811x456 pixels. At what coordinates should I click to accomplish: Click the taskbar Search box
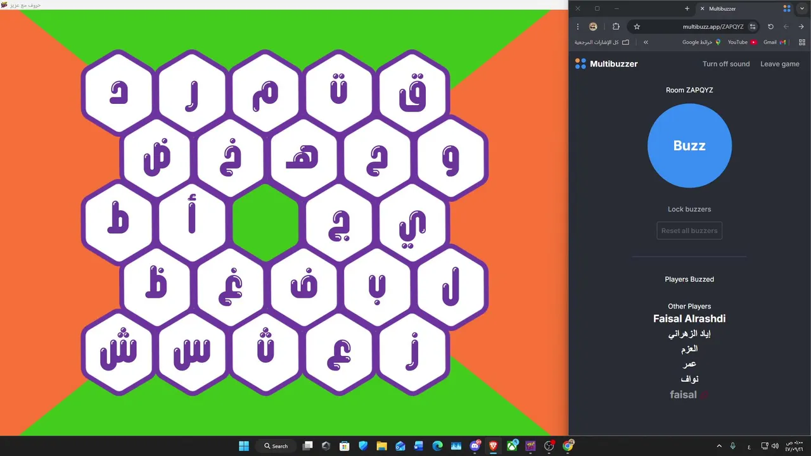click(x=276, y=446)
